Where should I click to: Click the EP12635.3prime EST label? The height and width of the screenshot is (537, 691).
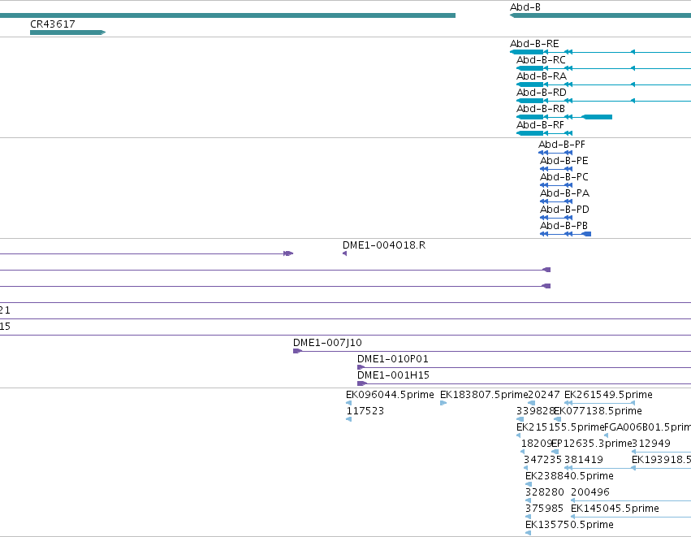[591, 444]
